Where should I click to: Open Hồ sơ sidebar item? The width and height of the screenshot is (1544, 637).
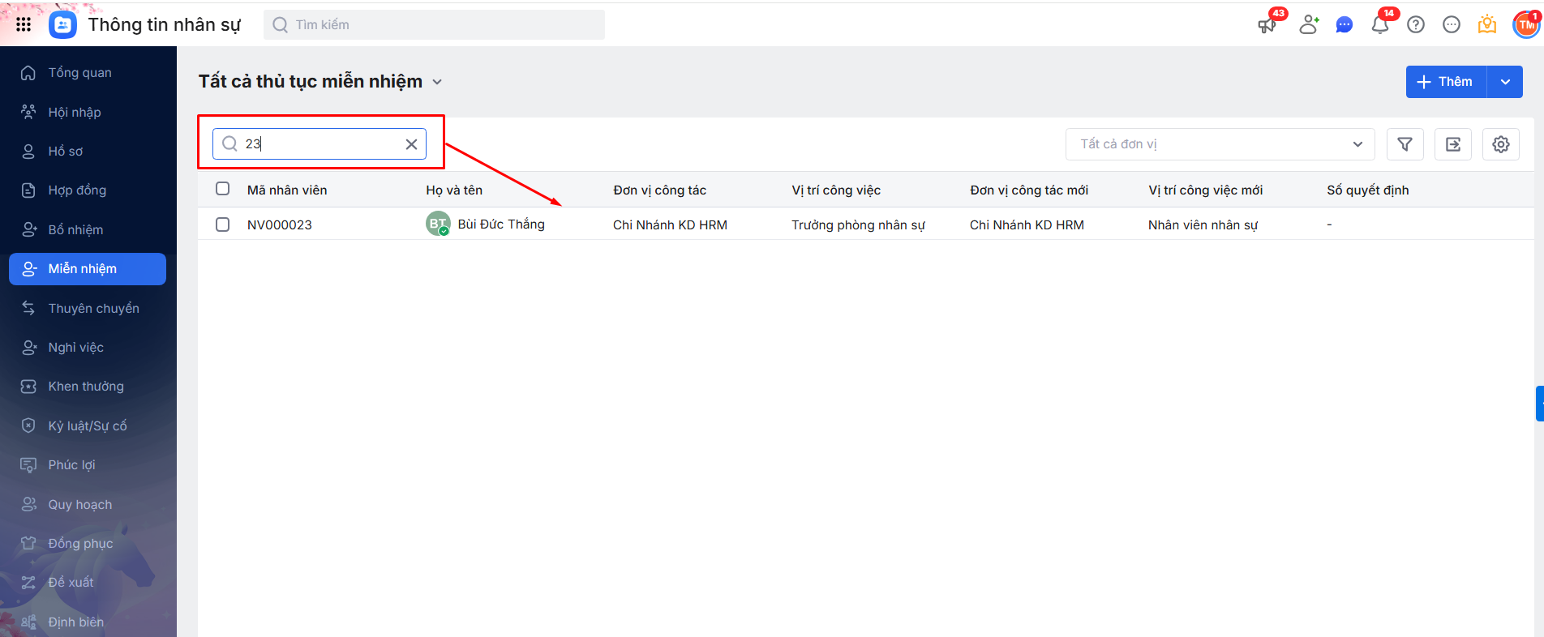pyautogui.click(x=88, y=152)
